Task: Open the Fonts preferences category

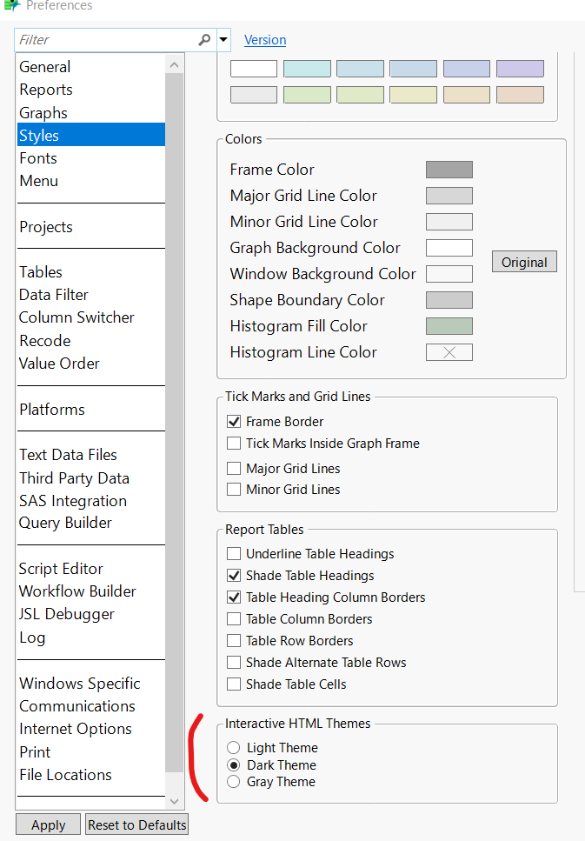Action: [37, 157]
